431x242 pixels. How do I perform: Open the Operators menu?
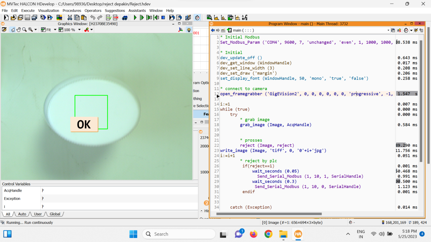pyautogui.click(x=93, y=10)
